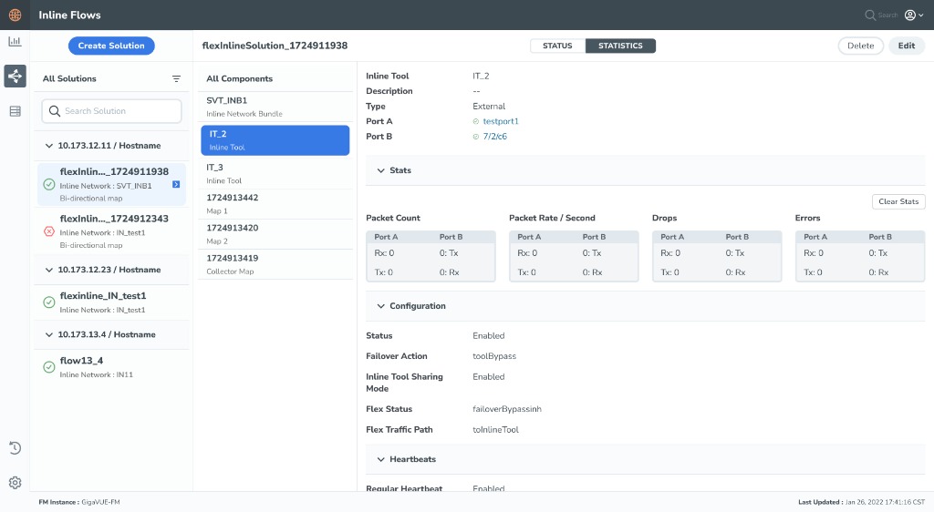Select the flexInlin..._1724912343 solution
This screenshot has height=512, width=934.
(111, 231)
